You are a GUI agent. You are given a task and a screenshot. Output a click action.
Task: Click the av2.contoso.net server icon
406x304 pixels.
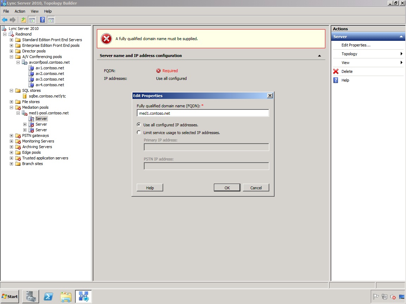coord(31,74)
